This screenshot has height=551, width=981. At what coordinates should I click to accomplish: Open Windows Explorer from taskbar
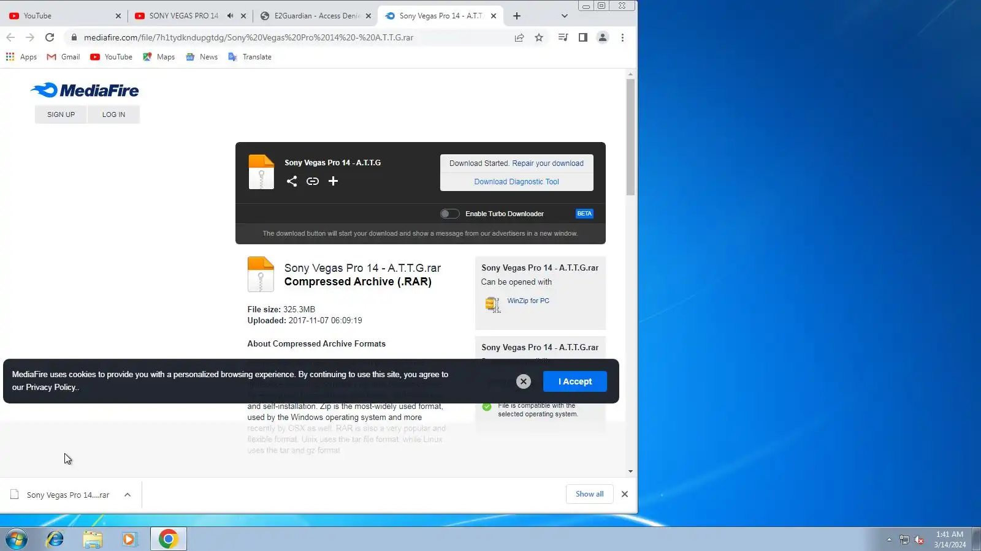coord(93,539)
